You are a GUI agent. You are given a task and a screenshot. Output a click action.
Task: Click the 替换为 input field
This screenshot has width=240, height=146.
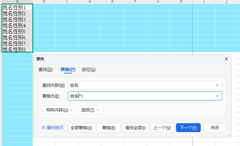[x=145, y=96]
